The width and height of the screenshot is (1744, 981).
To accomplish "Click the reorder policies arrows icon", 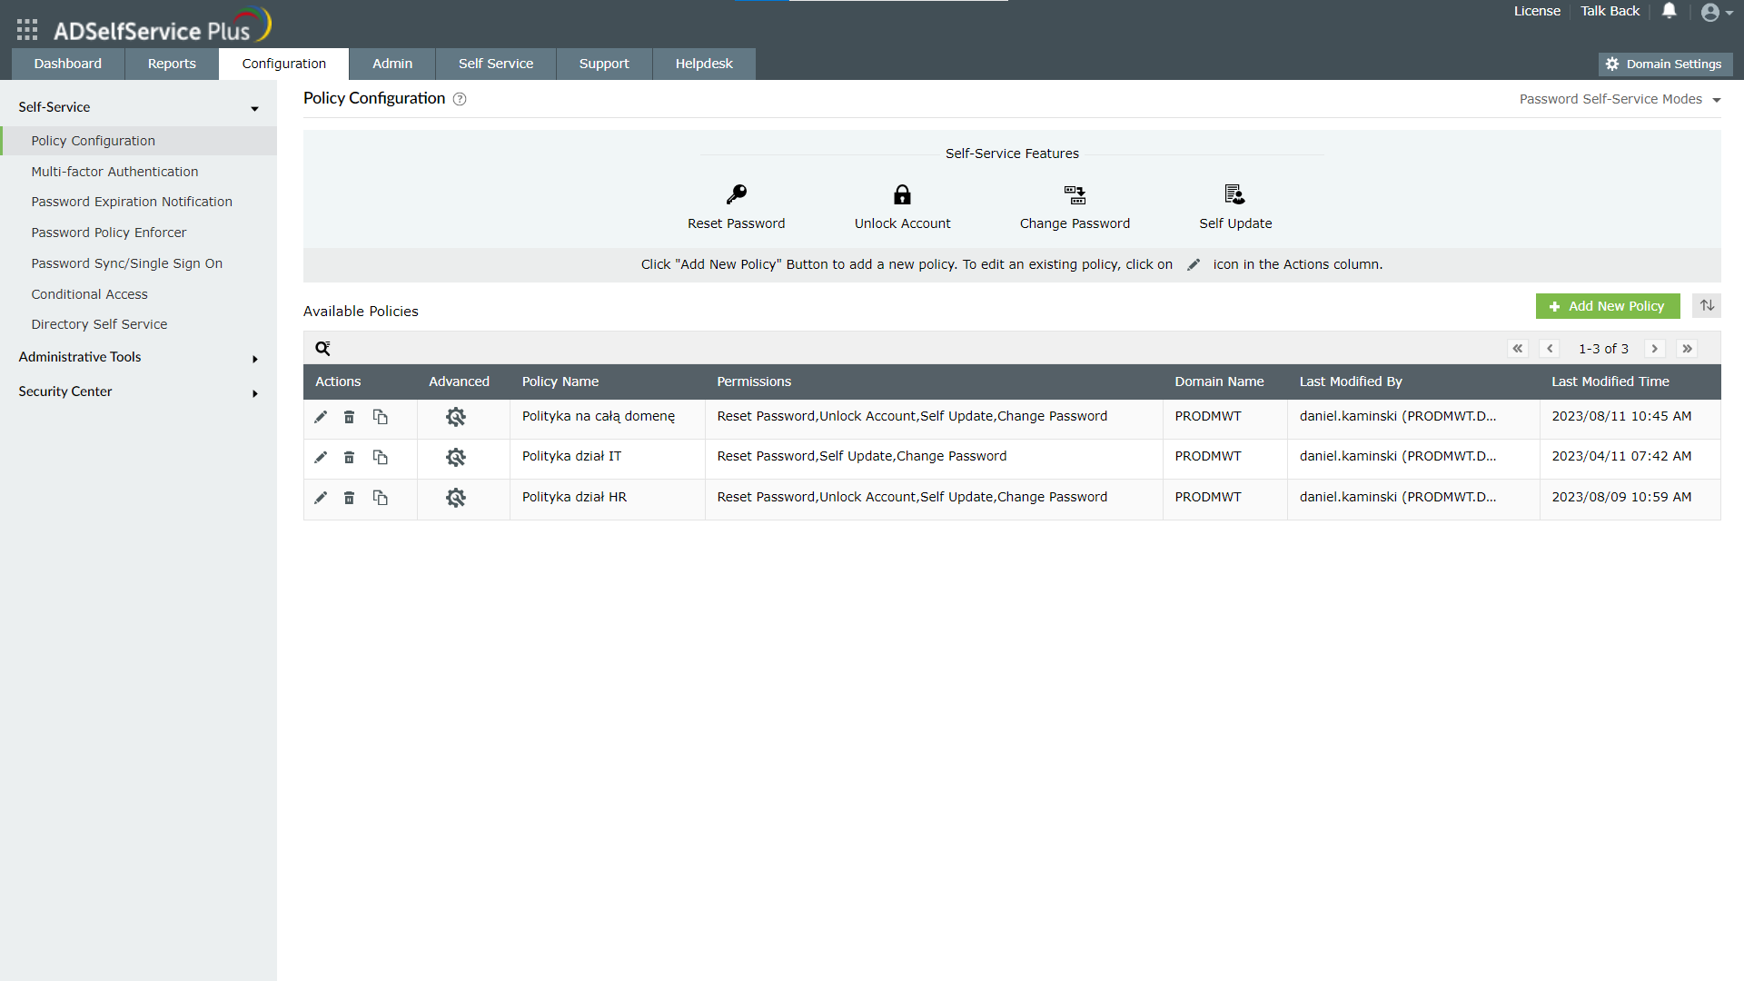I will 1707,306.
